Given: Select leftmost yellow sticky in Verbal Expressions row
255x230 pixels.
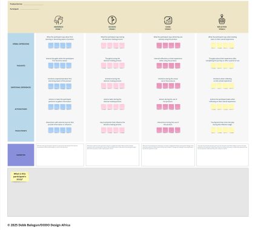Looking at the screenshot, I should pyautogui.click(x=213, y=45).
